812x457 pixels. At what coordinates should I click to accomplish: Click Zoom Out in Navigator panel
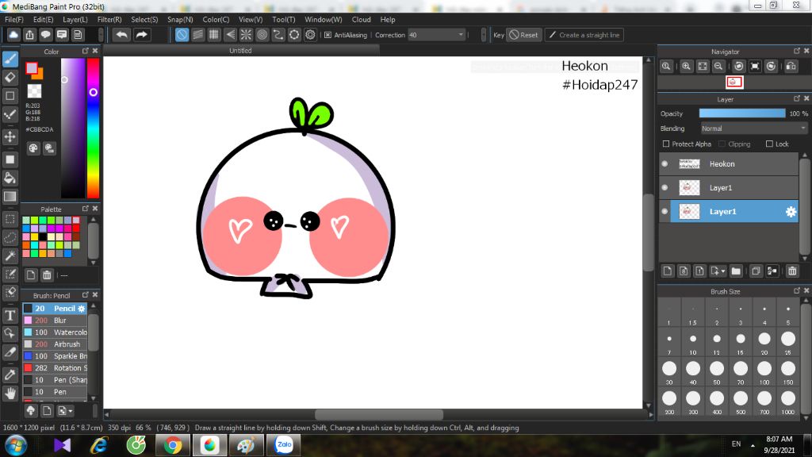pos(718,67)
